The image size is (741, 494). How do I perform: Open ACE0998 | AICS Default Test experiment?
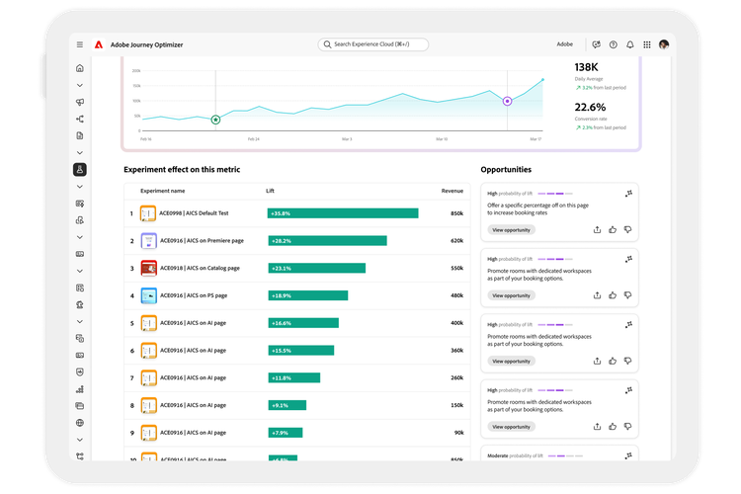click(x=194, y=213)
